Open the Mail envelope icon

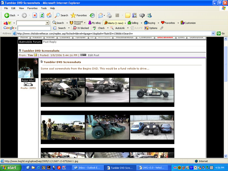(101, 15)
